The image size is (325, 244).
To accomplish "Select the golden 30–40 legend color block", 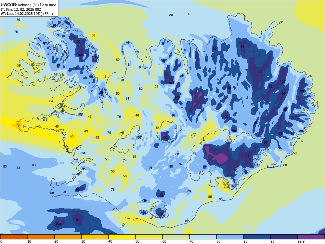I will (x=95, y=237).
